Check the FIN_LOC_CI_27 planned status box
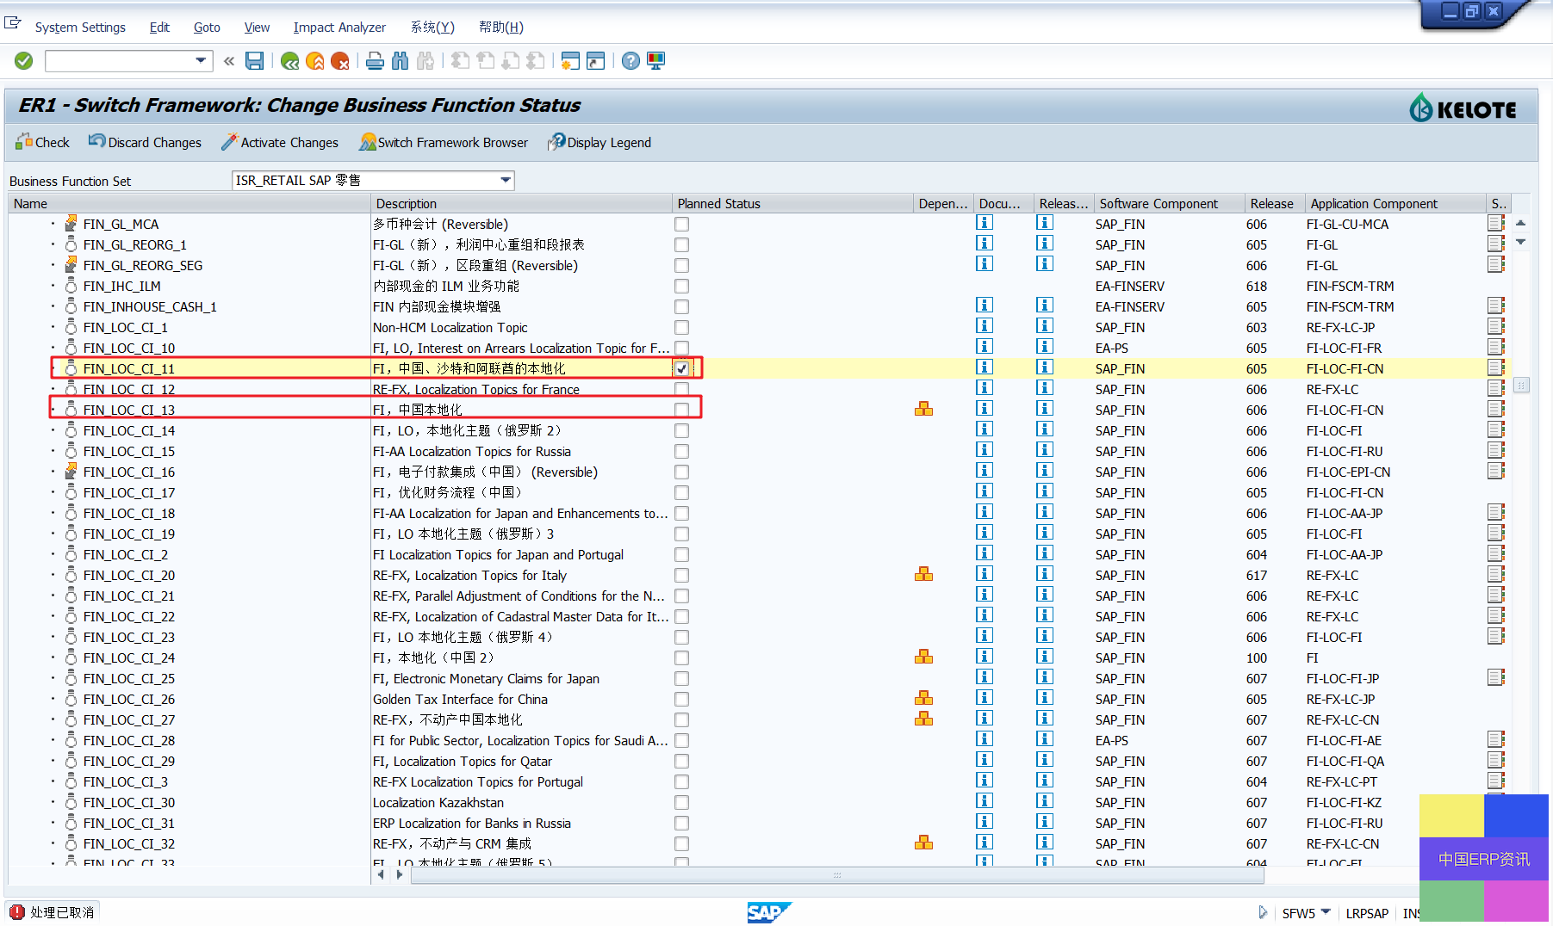The width and height of the screenshot is (1553, 926). click(681, 719)
